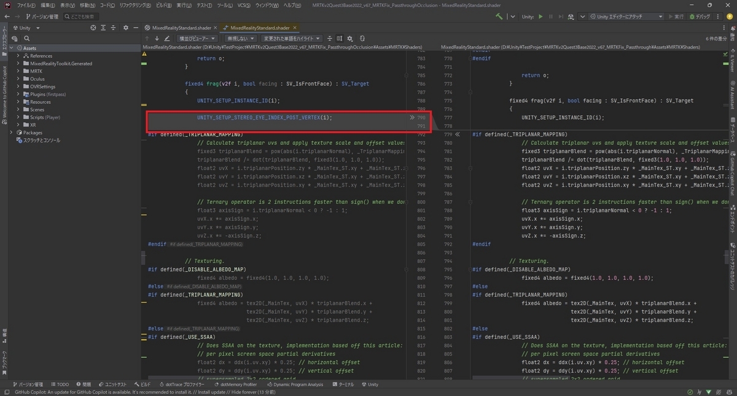Toggle collapse unchanged fragments icon

coord(330,38)
